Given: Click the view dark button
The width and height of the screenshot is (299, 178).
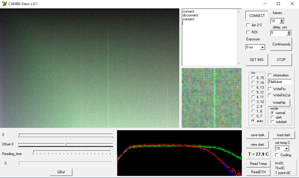Looking at the screenshot, I should coord(258,145).
